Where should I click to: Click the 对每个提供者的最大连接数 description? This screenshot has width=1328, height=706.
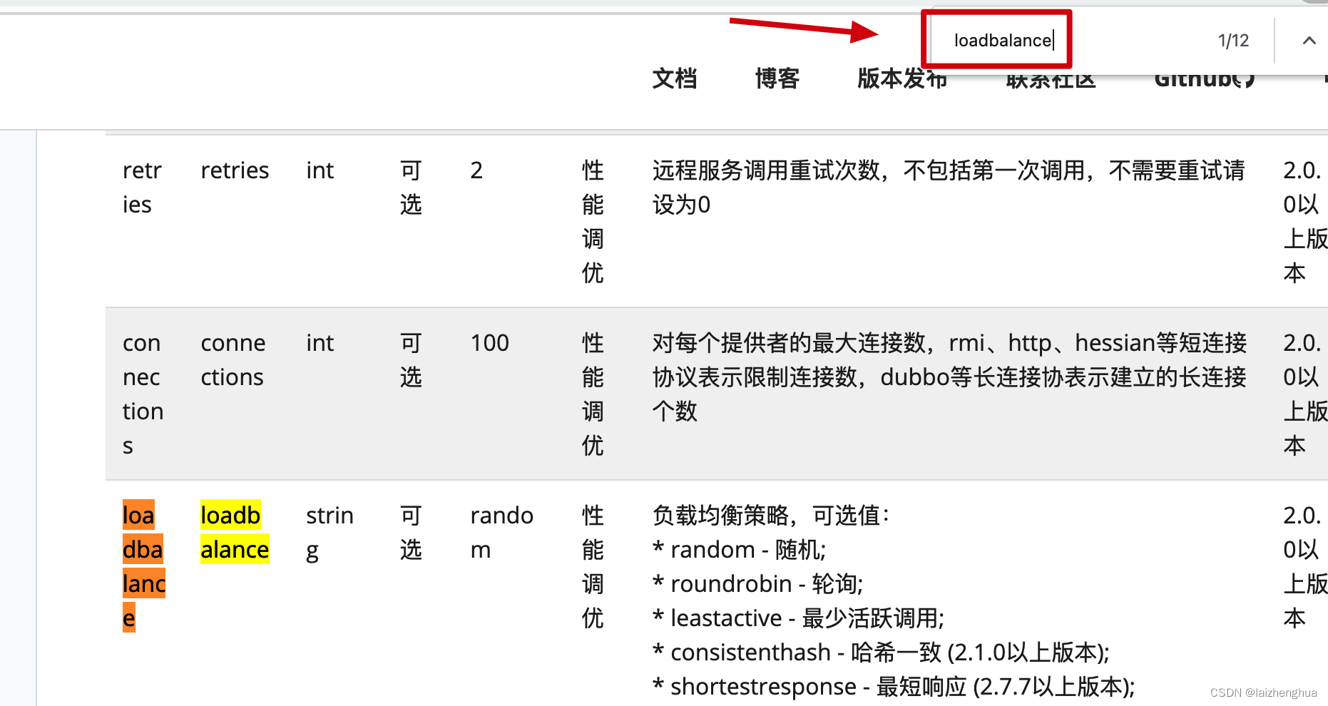click(x=949, y=377)
